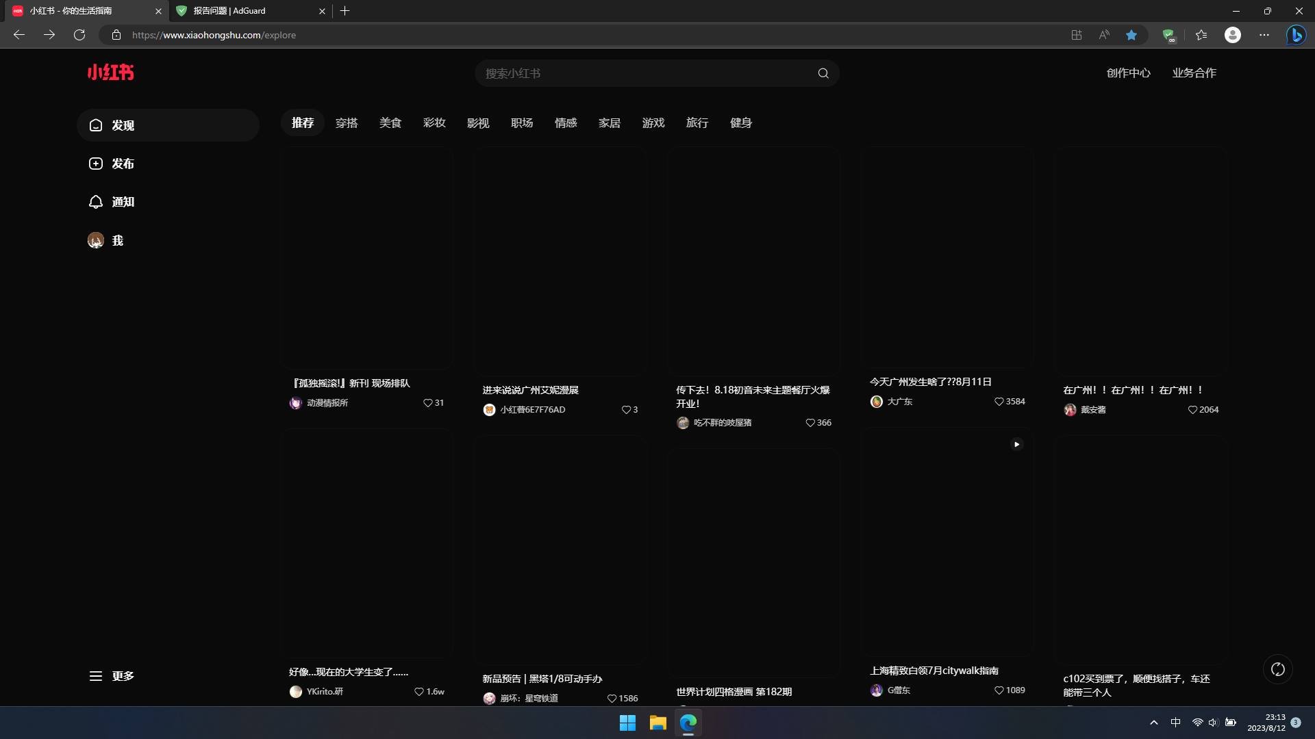Switch to the 游戏 category tab
1315x739 pixels.
(x=653, y=123)
